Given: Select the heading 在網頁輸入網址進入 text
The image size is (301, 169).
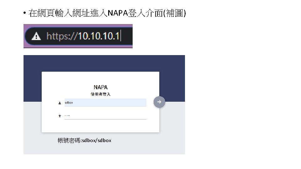Looking at the screenshot, I should [x=68, y=13].
